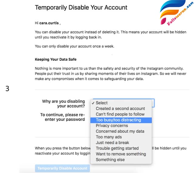Select 'Just need a break' option
The height and width of the screenshot is (173, 194).
(112, 143)
